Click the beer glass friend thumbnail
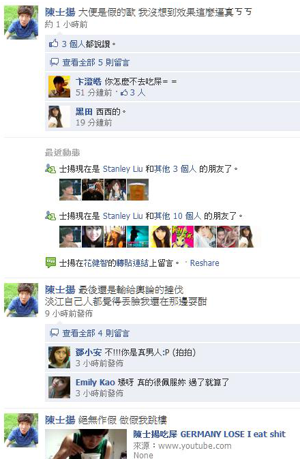Screen dimensions: 300x459 [138, 190]
